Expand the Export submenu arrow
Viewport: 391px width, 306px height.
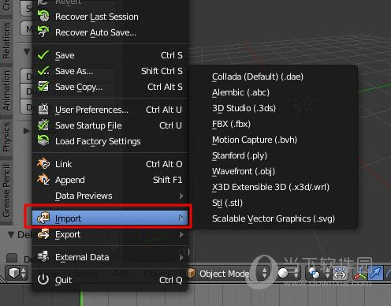coord(181,234)
